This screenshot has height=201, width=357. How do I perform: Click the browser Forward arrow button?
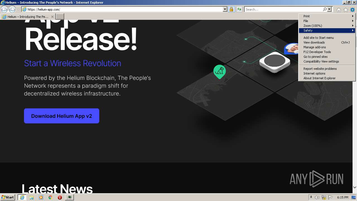coord(12,9)
